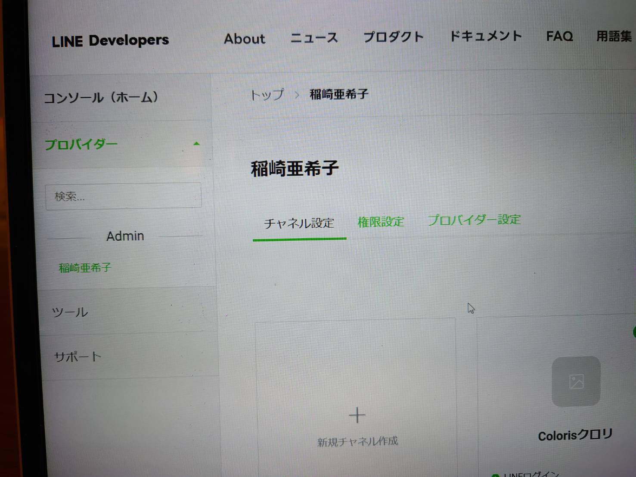
Task: Open the 用語集 menu item
Action: [614, 36]
